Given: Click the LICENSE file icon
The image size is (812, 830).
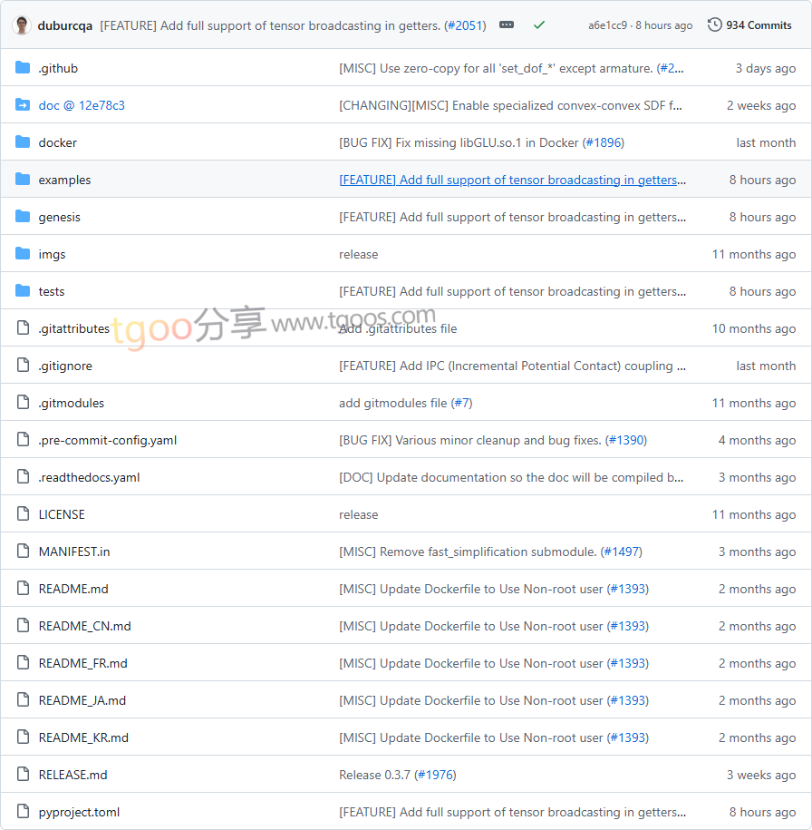Looking at the screenshot, I should (23, 514).
